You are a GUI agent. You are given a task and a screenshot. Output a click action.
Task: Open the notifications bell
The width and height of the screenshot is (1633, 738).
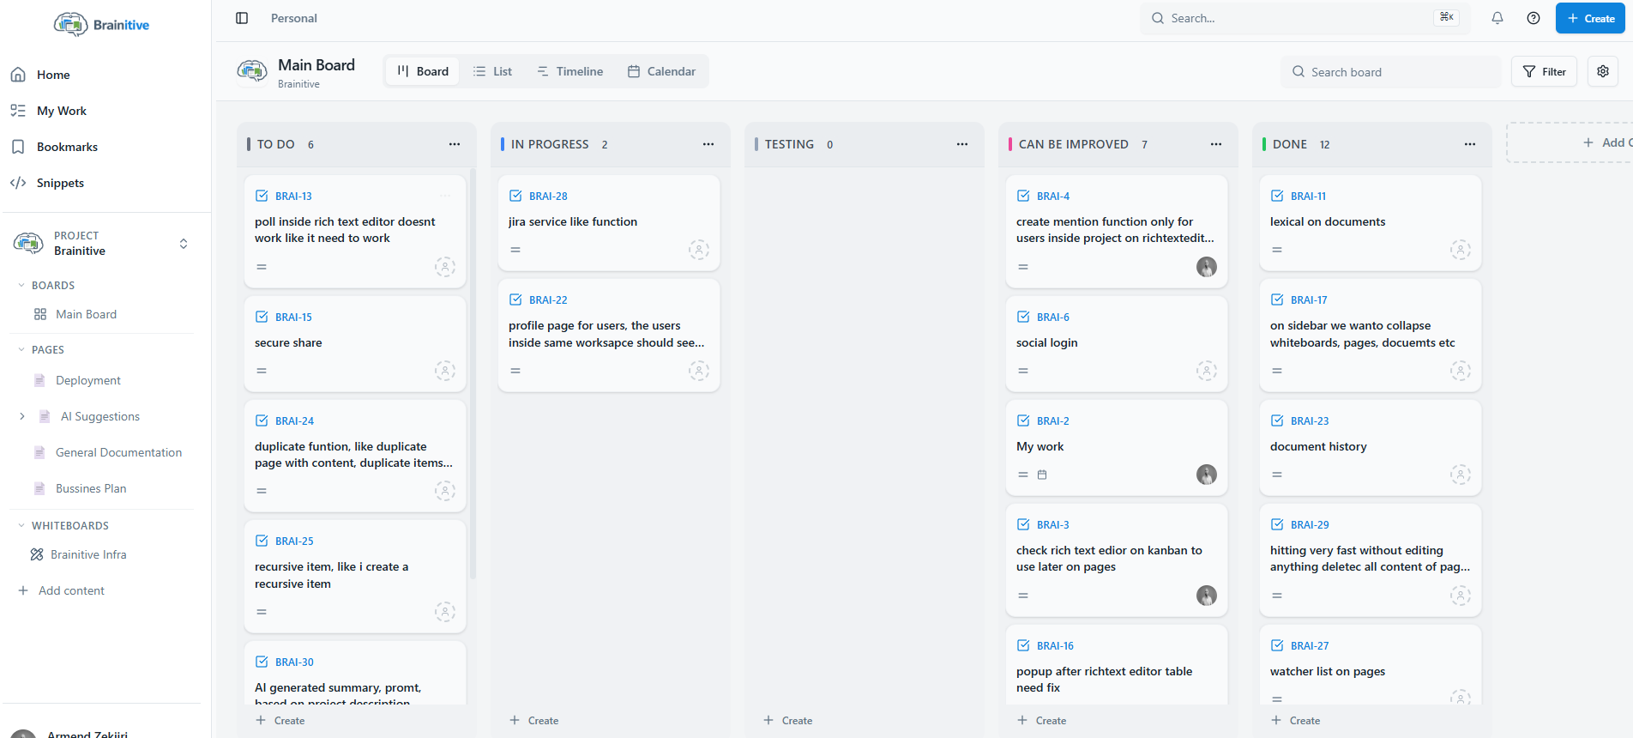pos(1497,18)
